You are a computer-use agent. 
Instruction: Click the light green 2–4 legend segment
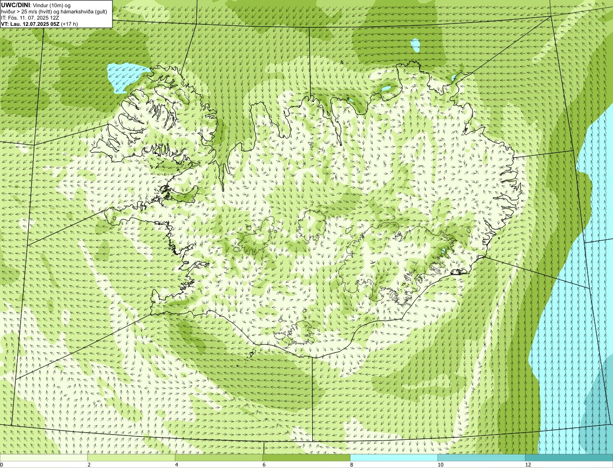[x=131, y=458]
